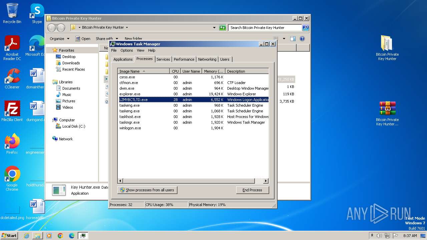Viewport: 427px width, 240px height.
Task: Select Downloads under Favorites
Action: [71, 63]
